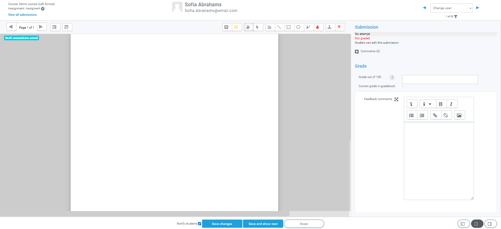
Task: Click the Unlink icon in feedback editor
Action: pyautogui.click(x=446, y=115)
